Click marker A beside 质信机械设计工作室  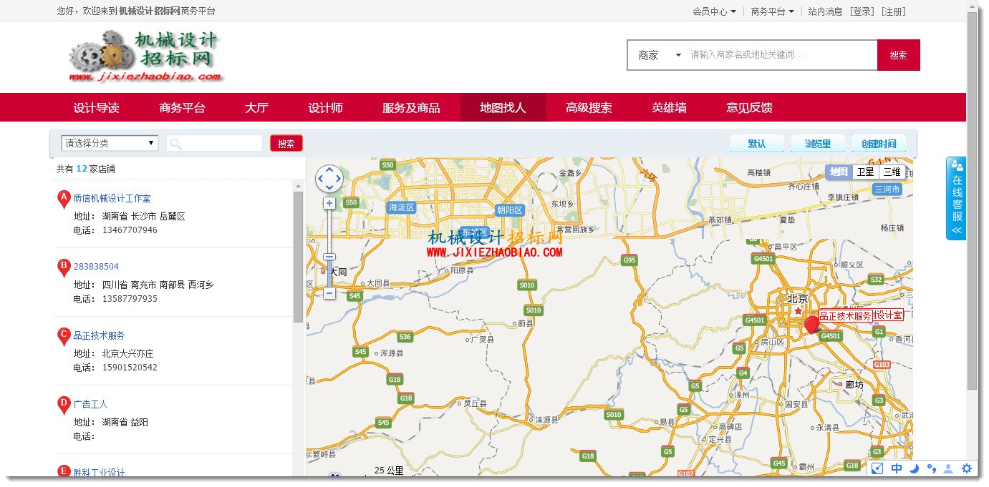(x=64, y=199)
